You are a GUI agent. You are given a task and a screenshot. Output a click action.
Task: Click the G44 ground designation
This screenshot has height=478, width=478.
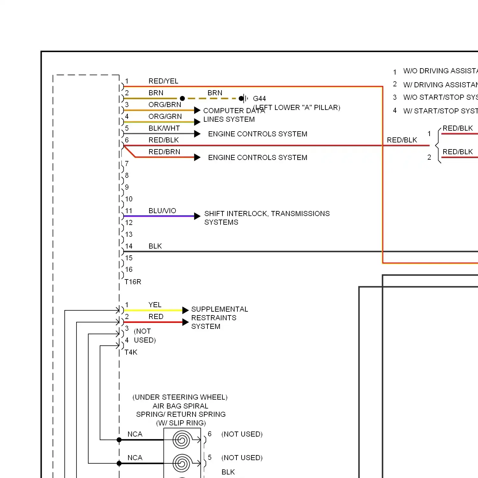[259, 98]
